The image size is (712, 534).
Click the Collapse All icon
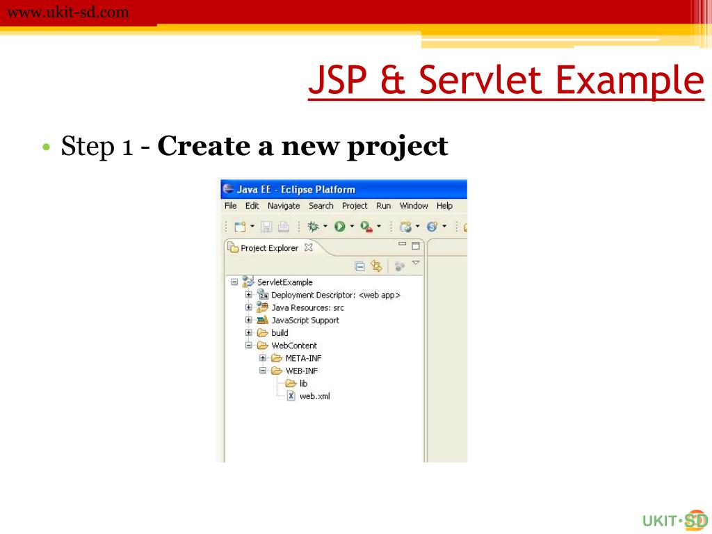[x=359, y=266]
